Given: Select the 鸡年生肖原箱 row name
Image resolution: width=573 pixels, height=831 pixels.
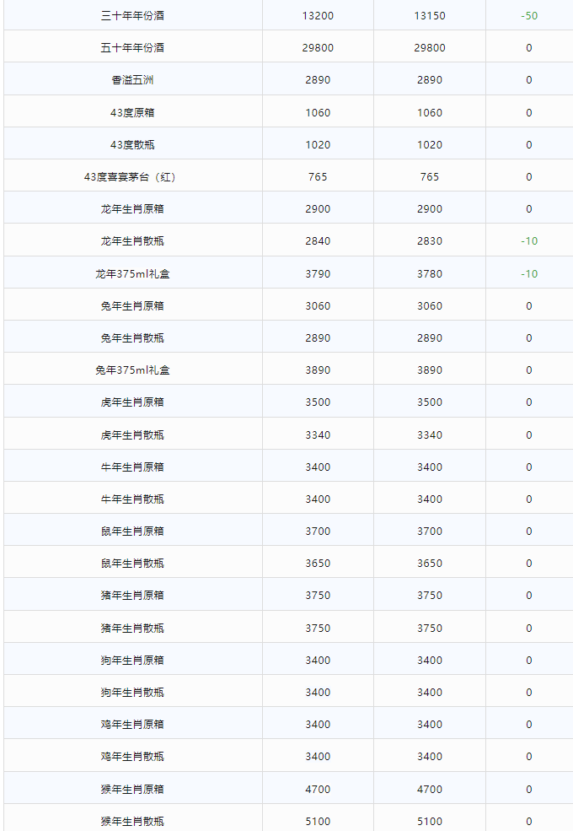Looking at the screenshot, I should (132, 725).
